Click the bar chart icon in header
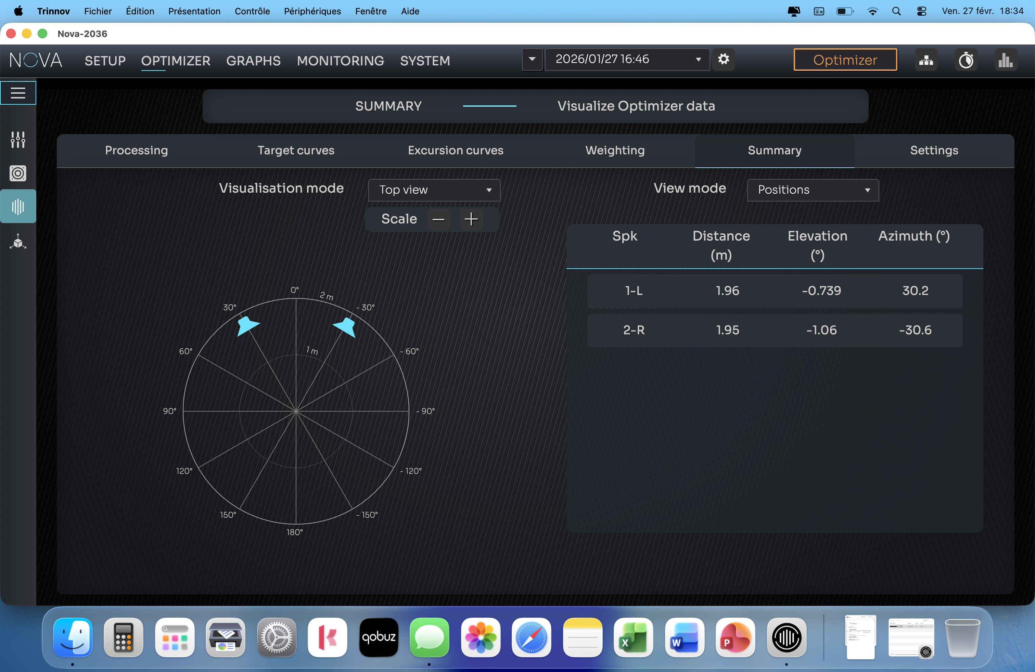The width and height of the screenshot is (1035, 672). [x=1005, y=60]
